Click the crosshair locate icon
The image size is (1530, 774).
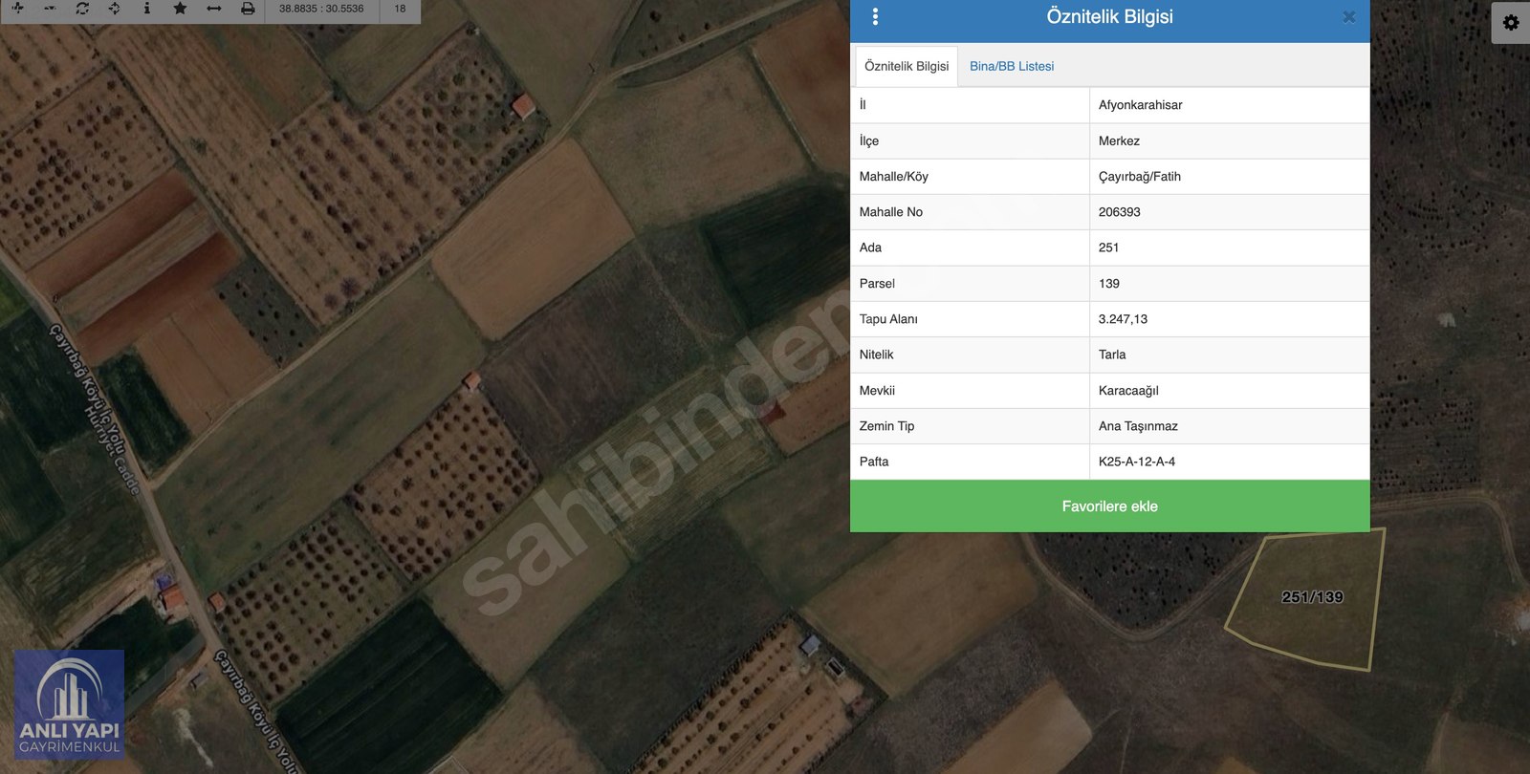tap(115, 9)
